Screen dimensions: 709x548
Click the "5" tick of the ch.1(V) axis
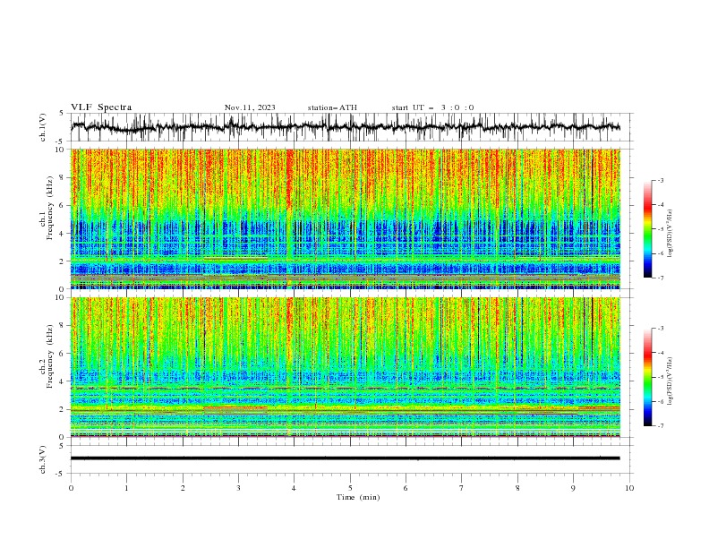pos(62,114)
